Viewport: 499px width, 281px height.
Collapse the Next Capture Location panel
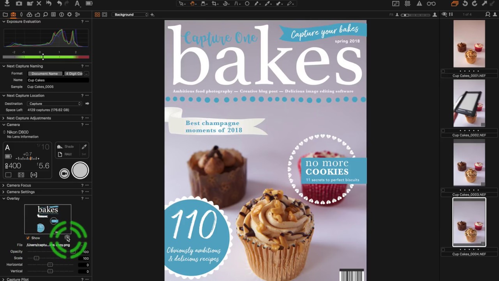click(4, 95)
